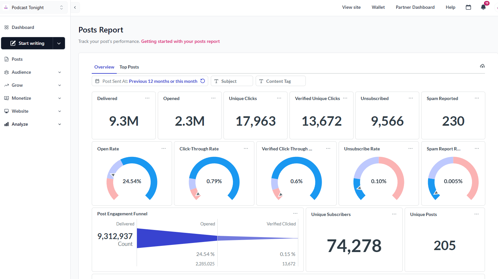Open Unique Subscribers card options menu
The height and width of the screenshot is (279, 498).
[394, 214]
